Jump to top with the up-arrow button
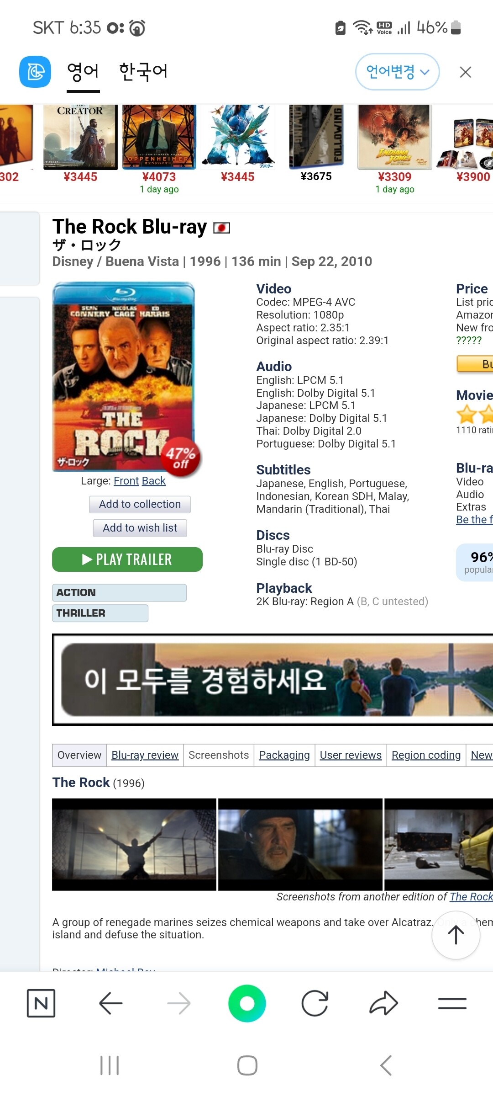Screen dimensions: 493x1097 pos(456,935)
